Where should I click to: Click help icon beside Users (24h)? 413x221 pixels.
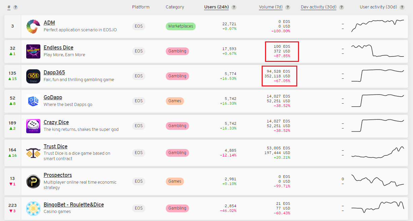coord(234,7)
